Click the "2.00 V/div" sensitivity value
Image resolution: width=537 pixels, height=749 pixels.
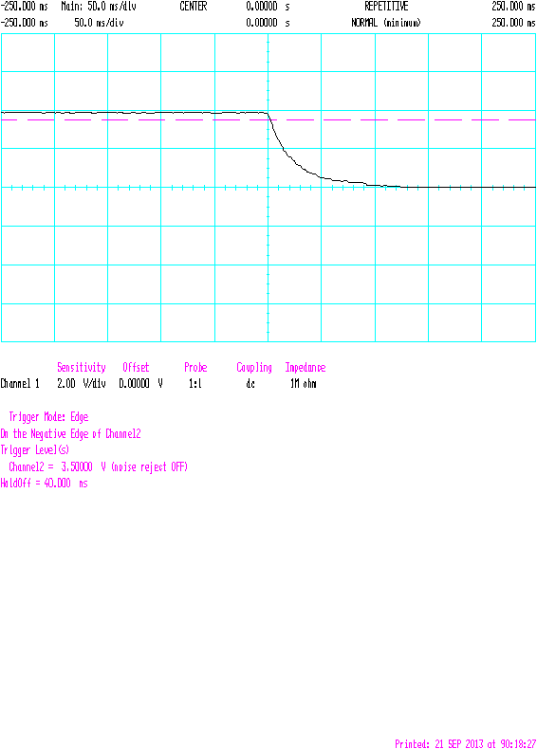tap(82, 384)
